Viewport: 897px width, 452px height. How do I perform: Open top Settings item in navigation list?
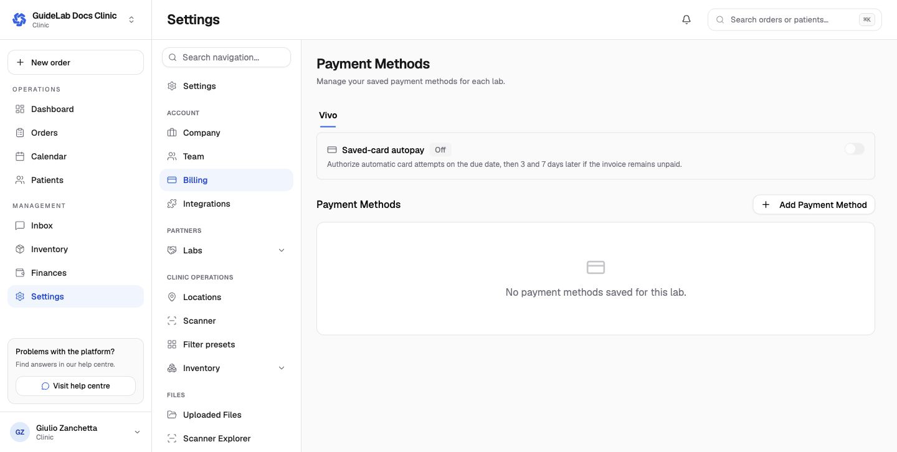tap(226, 86)
